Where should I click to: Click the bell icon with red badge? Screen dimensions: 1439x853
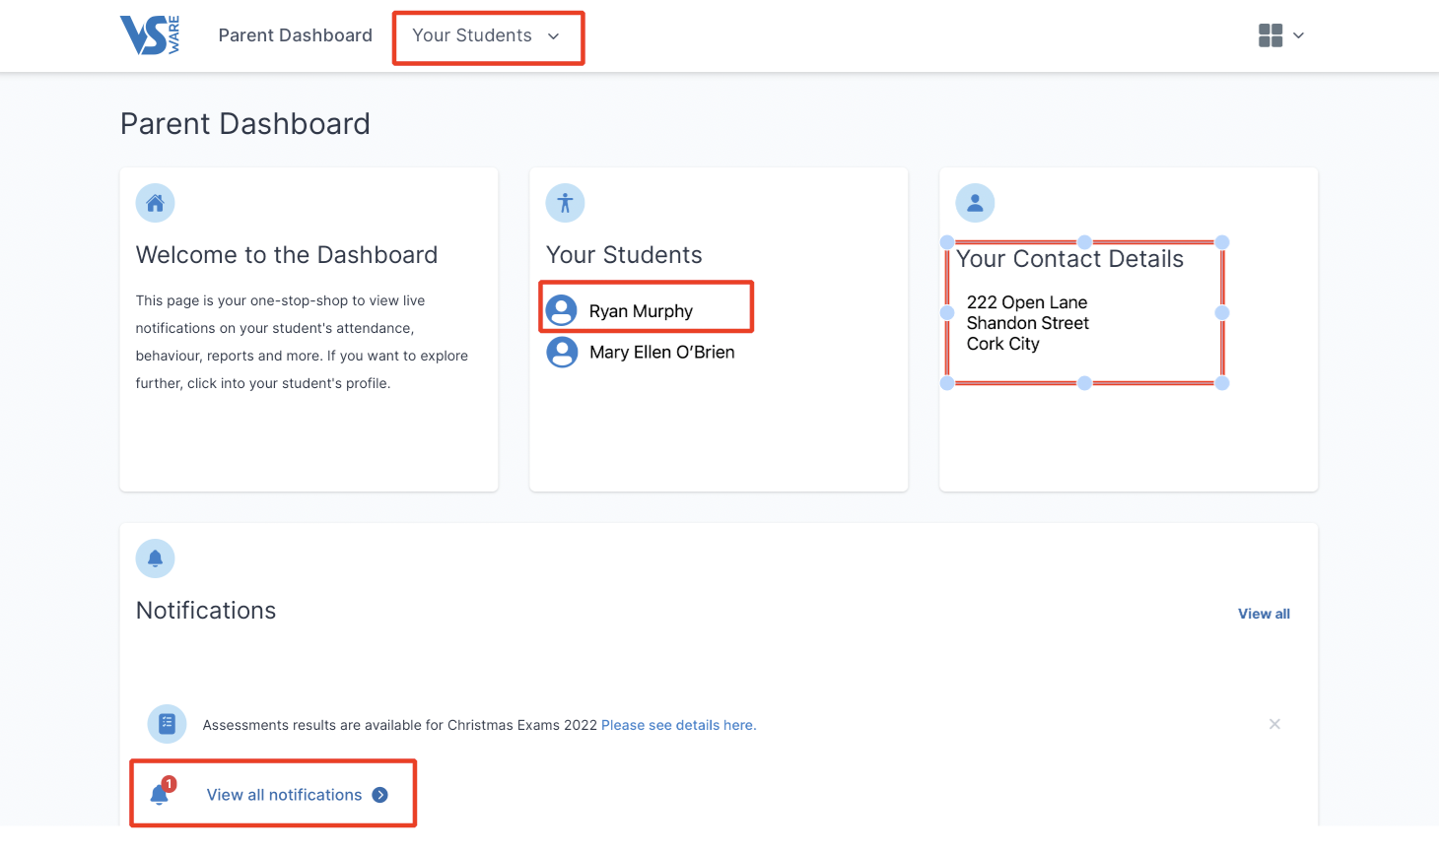tap(161, 793)
